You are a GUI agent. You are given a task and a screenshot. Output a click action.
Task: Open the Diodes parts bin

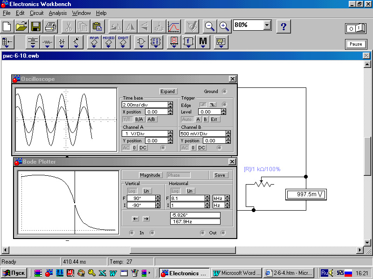(62, 42)
